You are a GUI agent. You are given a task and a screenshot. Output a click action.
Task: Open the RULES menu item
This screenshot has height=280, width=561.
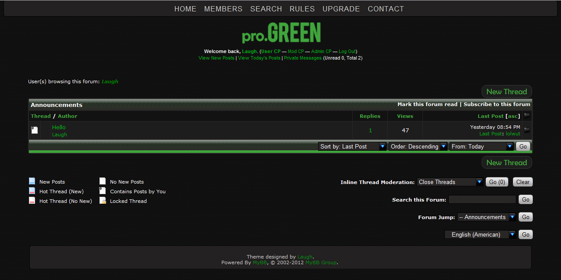tap(302, 9)
